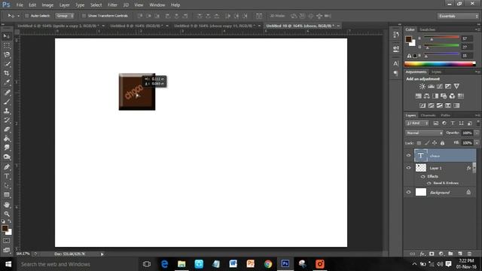Open the Auto-Select Group dropdown
Viewport: 482px width, 271px height.
65,16
